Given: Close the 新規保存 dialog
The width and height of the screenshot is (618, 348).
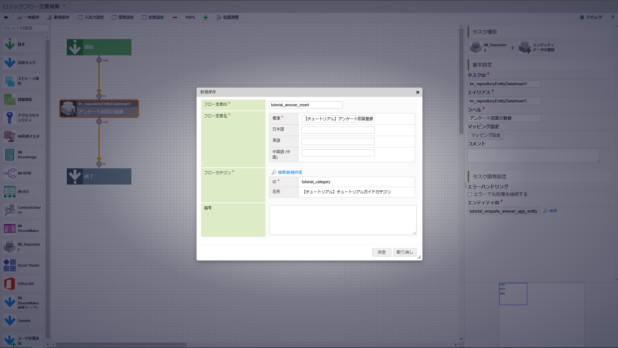Looking at the screenshot, I should click(418, 92).
